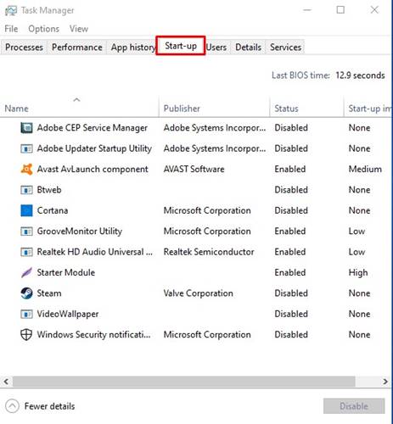Click the greyed Disable button
Viewport: 393px width, 424px height.
[x=354, y=406]
